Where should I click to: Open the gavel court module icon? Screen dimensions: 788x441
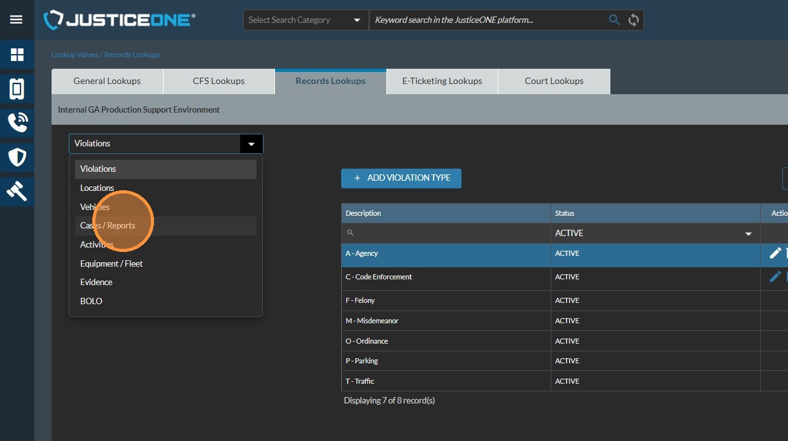(17, 190)
